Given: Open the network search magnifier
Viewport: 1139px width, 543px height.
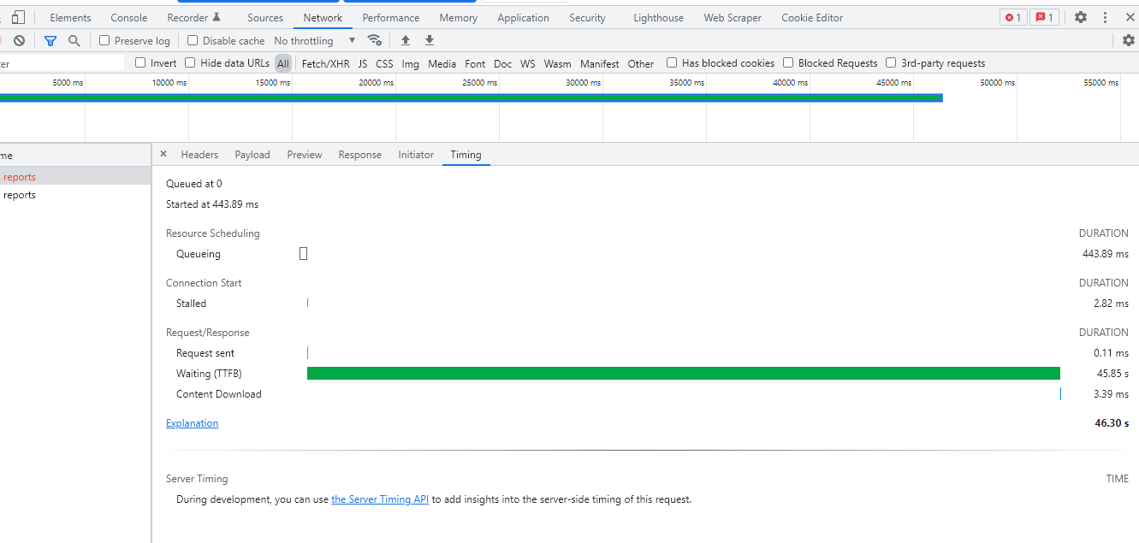Looking at the screenshot, I should tap(74, 40).
